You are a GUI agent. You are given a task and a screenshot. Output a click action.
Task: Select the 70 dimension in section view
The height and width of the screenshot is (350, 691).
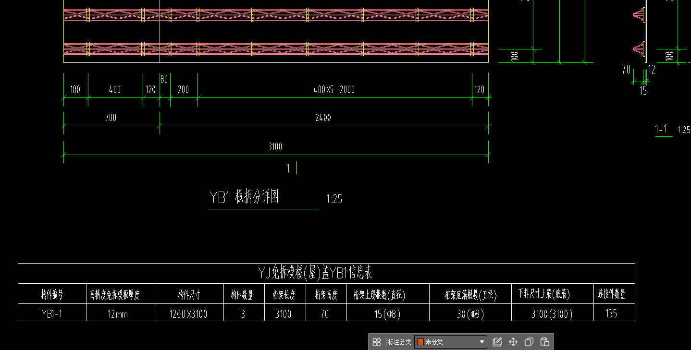point(626,70)
